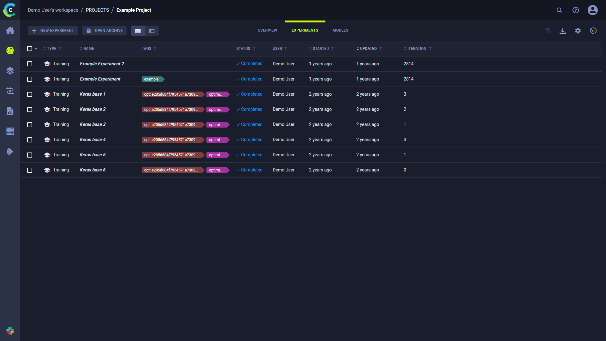Switch to the Models tab
Viewport: 606px width, 341px height.
click(340, 30)
